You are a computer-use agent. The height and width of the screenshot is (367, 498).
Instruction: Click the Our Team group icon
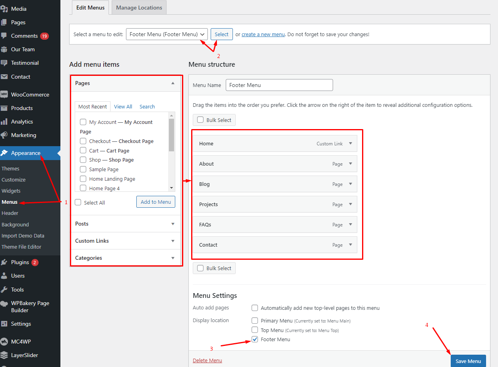4,49
